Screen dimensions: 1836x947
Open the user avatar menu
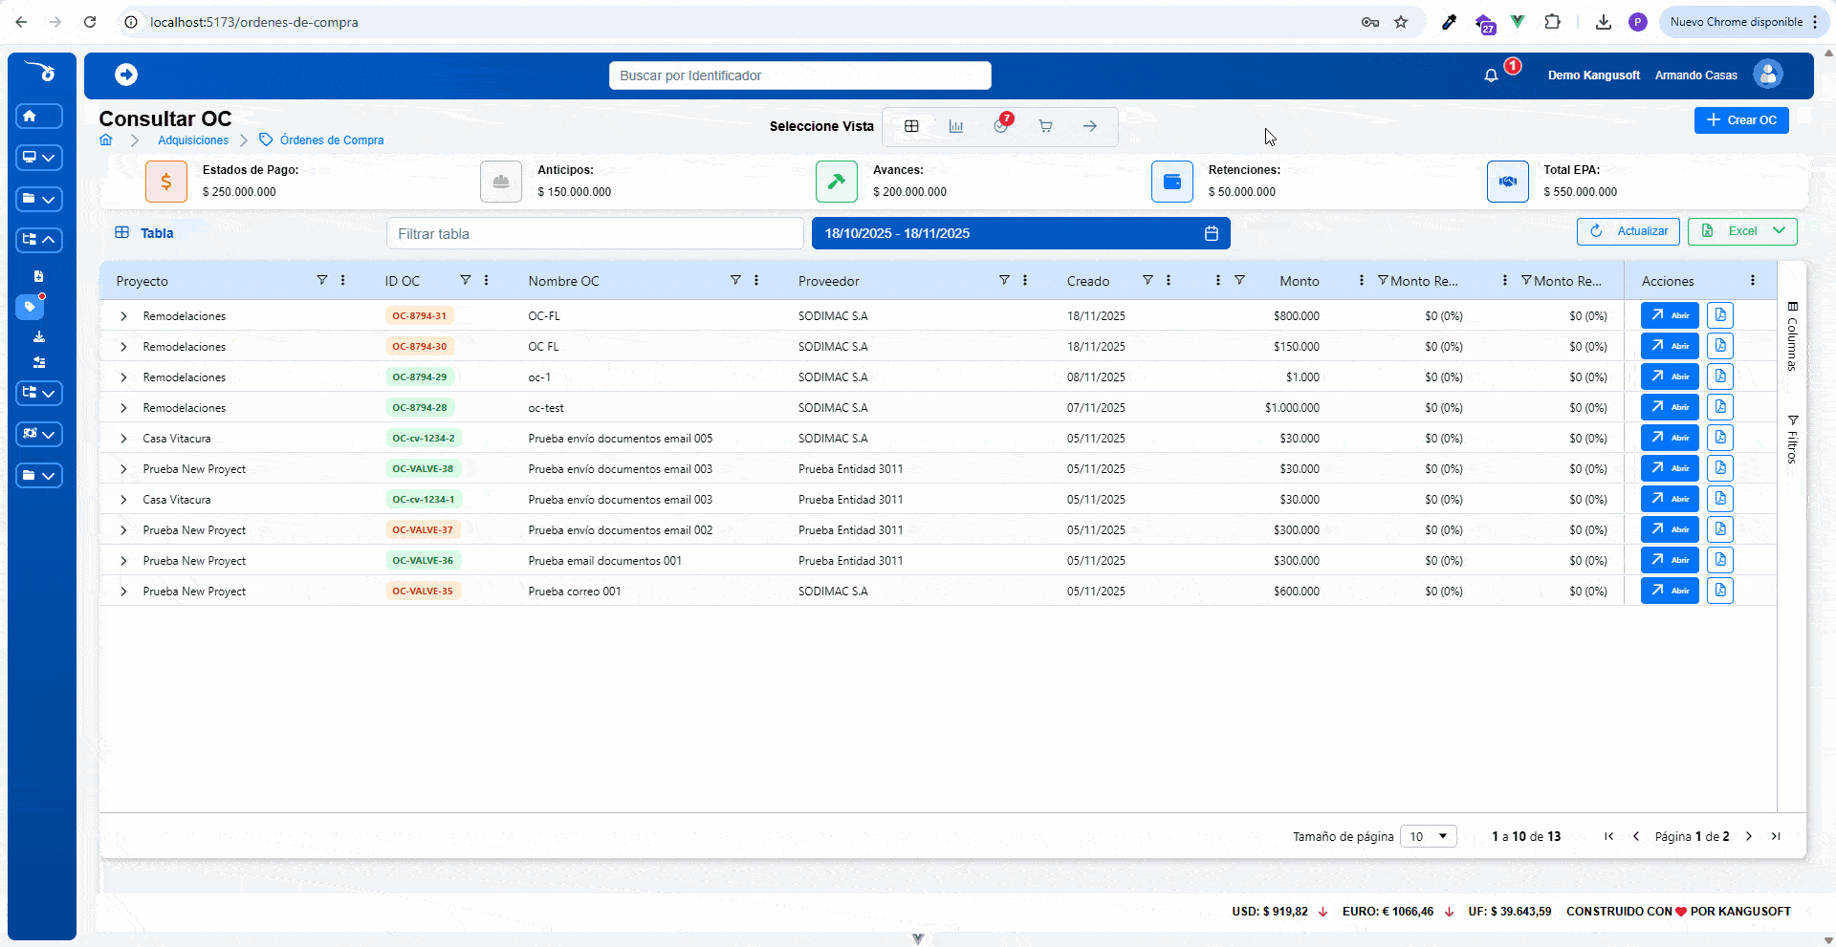tap(1768, 74)
